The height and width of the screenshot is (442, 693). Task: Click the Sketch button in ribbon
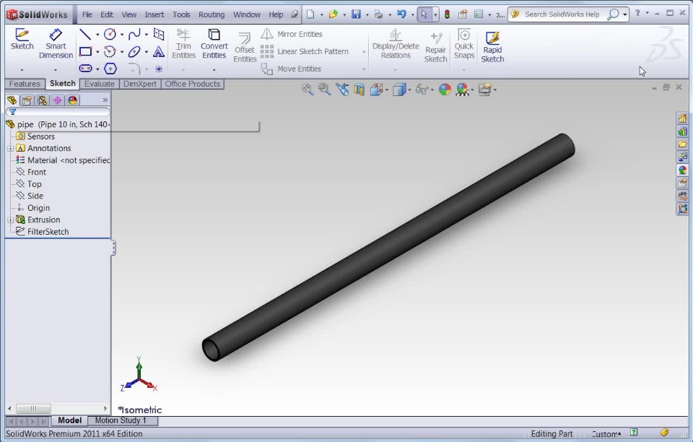pos(22,39)
